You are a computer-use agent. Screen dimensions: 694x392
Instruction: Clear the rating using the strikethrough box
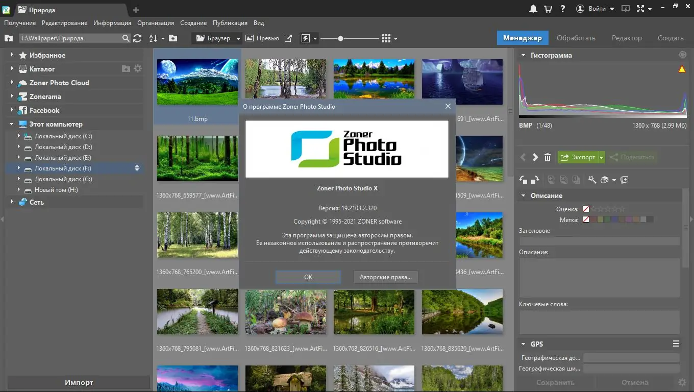coord(586,208)
